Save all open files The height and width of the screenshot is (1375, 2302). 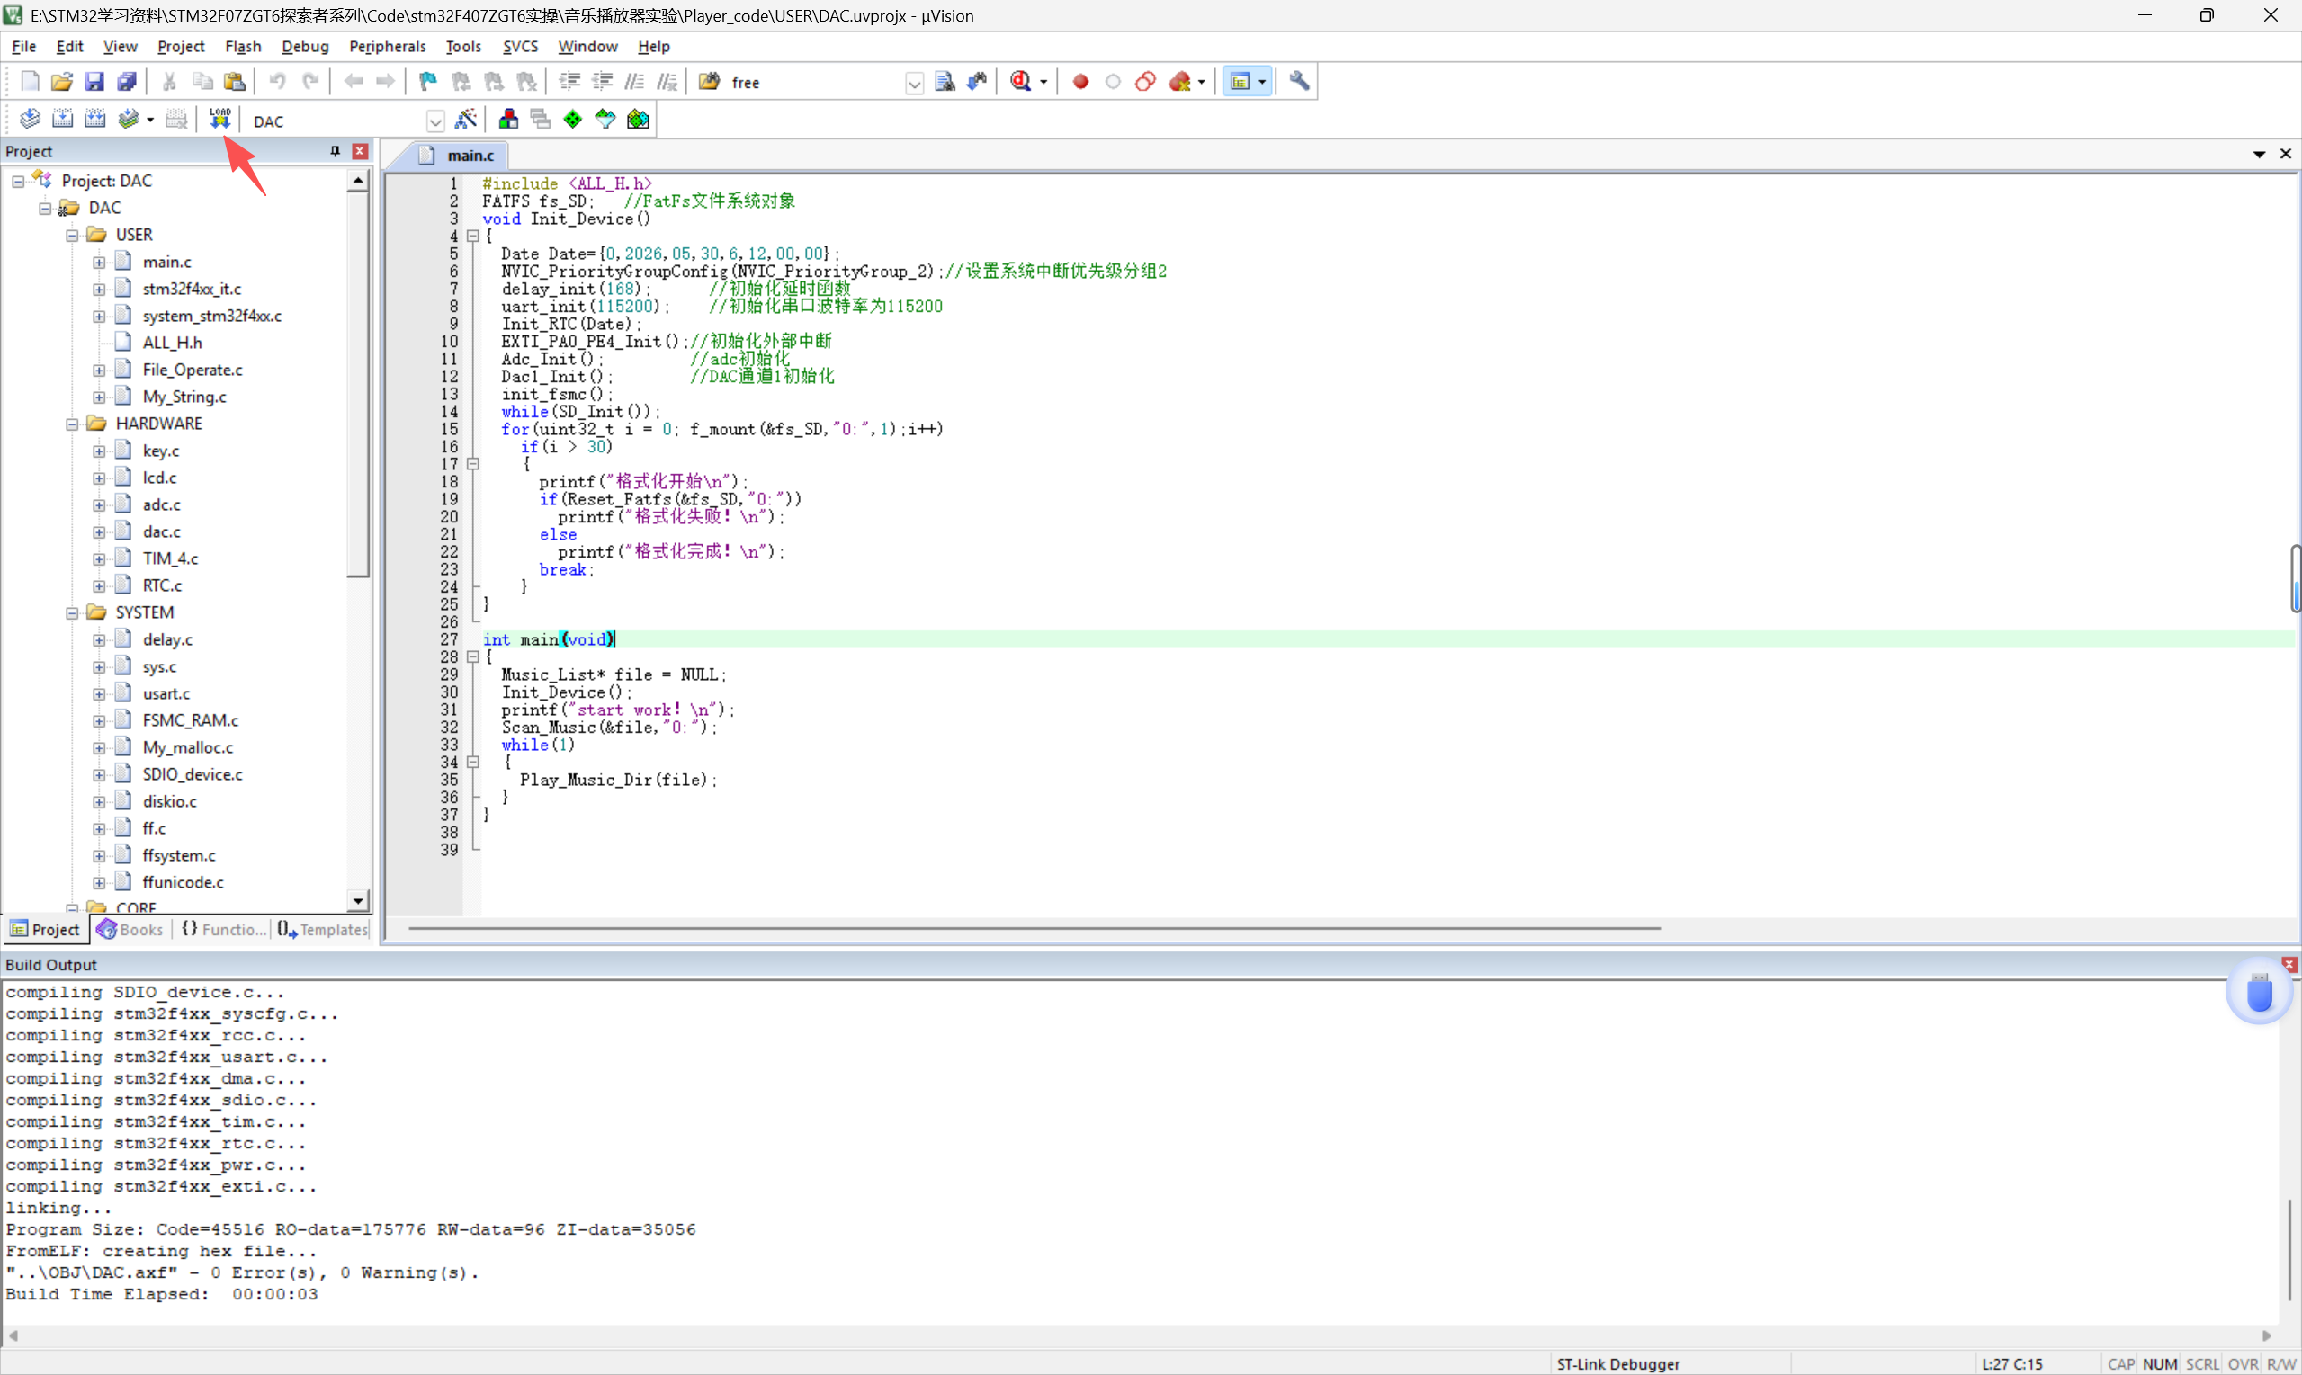[x=127, y=82]
